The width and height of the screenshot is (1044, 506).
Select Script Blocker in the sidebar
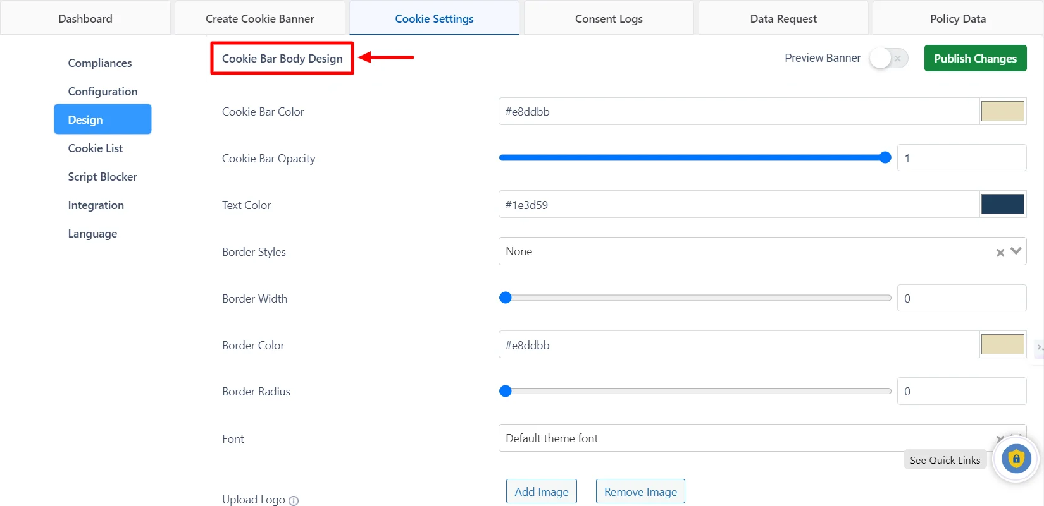coord(103,177)
